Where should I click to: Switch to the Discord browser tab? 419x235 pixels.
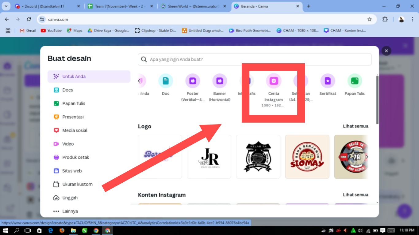tap(48, 6)
